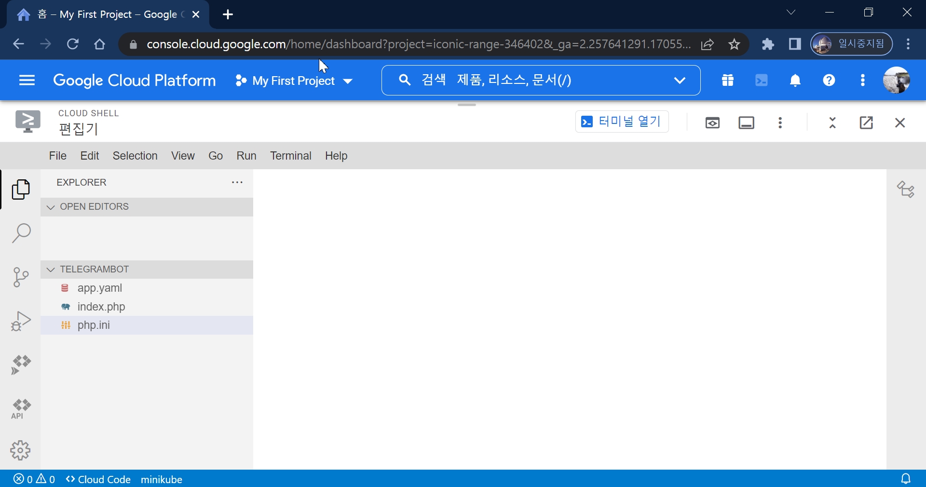Open the Google account avatar
The width and height of the screenshot is (926, 487).
897,80
